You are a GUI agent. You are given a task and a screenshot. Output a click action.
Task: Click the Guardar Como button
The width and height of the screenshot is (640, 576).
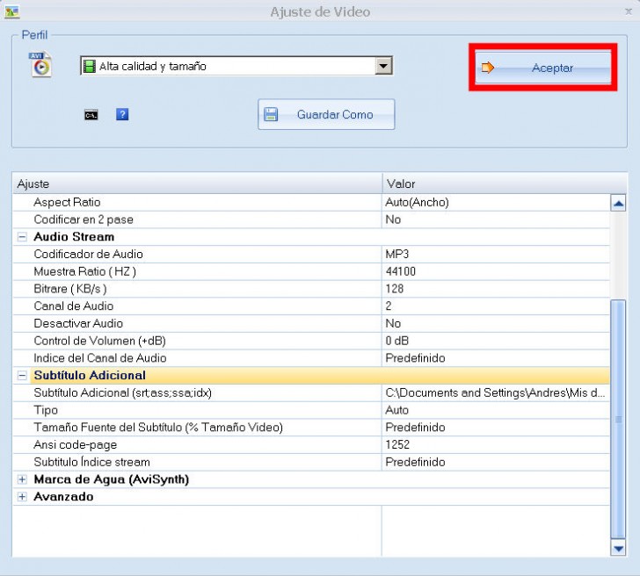(x=326, y=114)
